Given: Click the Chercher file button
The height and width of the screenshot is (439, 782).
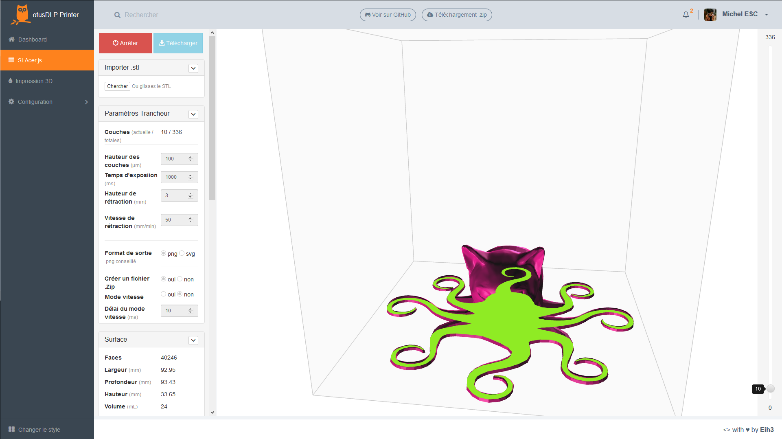Looking at the screenshot, I should [x=117, y=86].
